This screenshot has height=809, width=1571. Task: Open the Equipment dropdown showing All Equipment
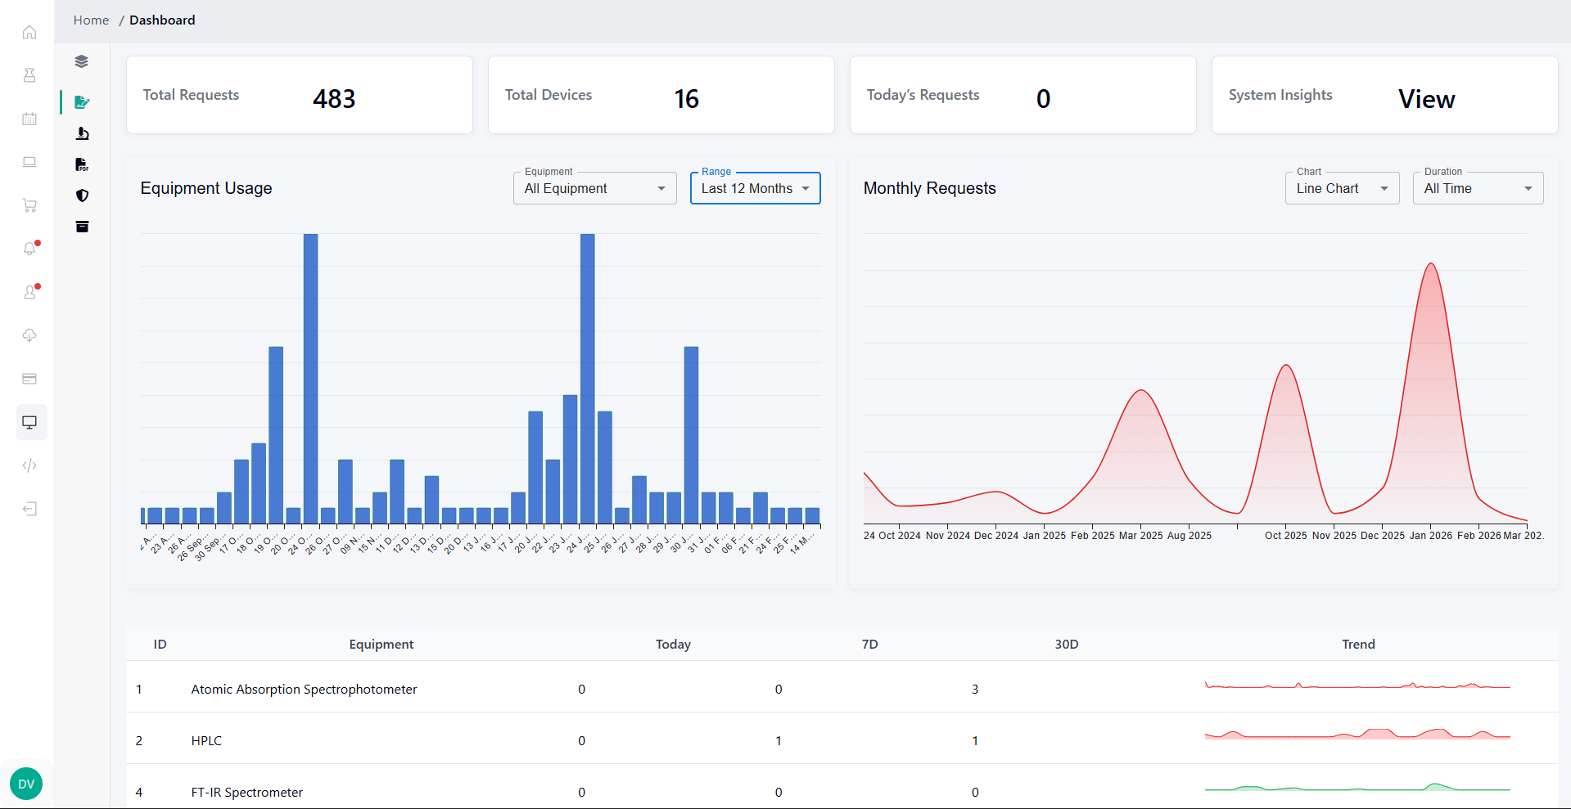pyautogui.click(x=594, y=189)
